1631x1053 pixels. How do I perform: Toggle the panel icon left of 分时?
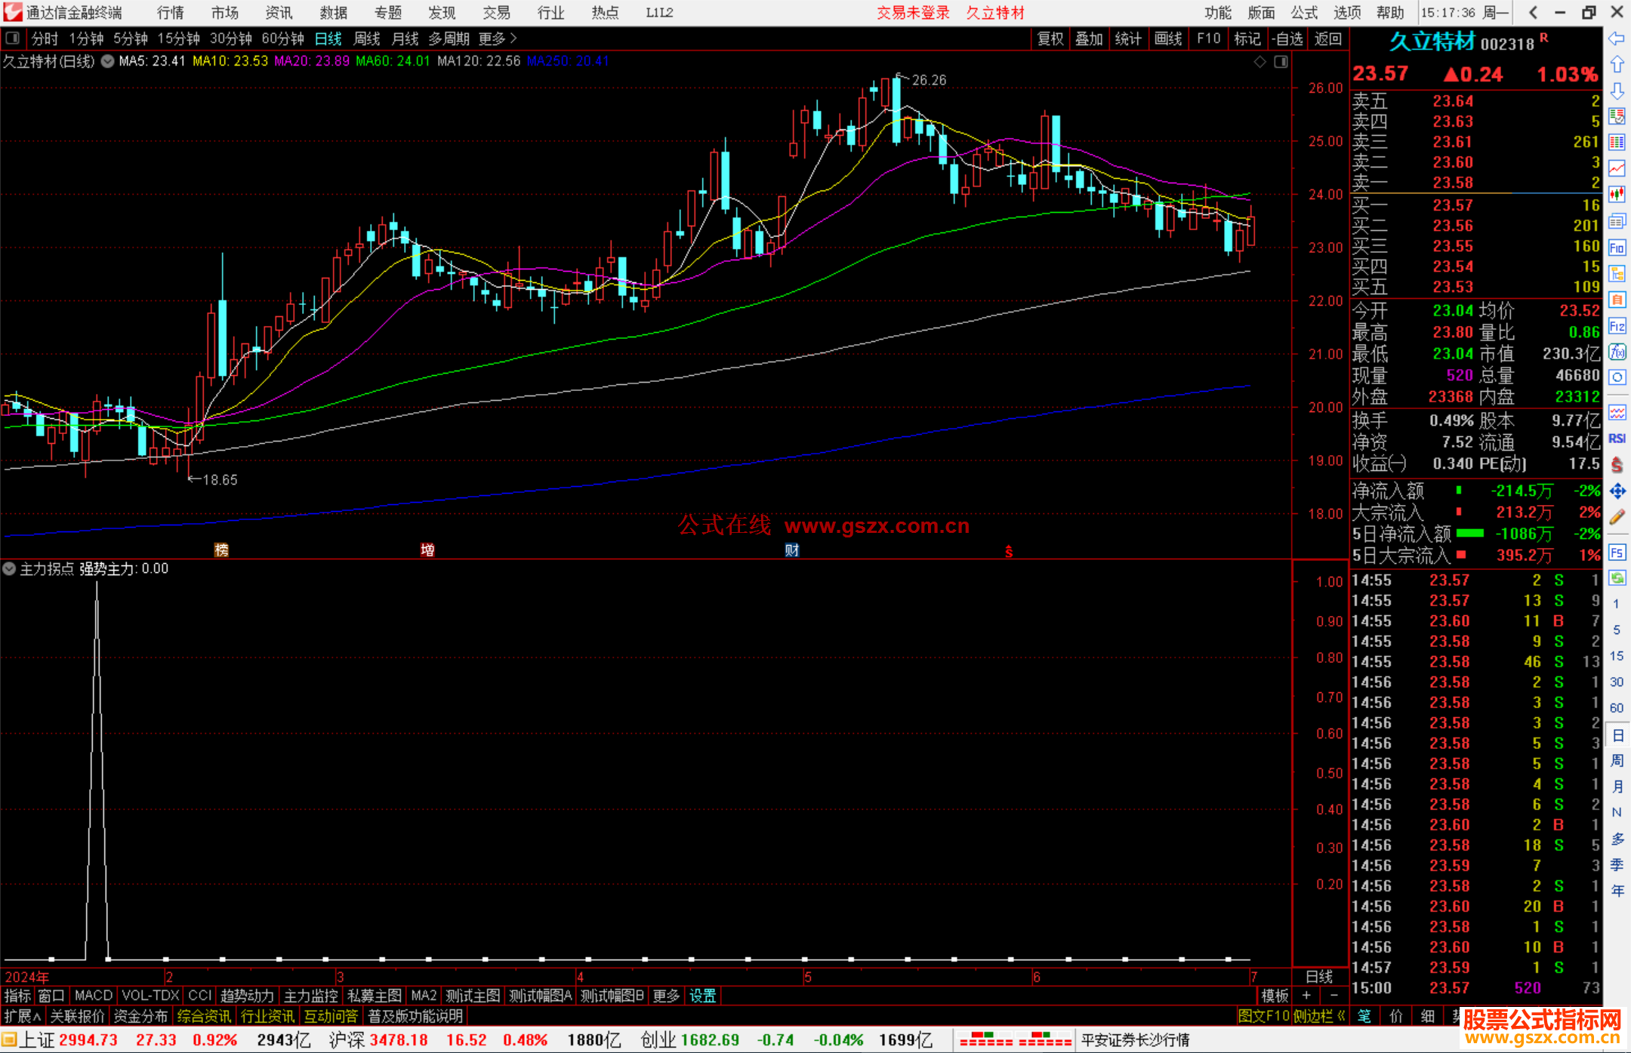pyautogui.click(x=13, y=38)
